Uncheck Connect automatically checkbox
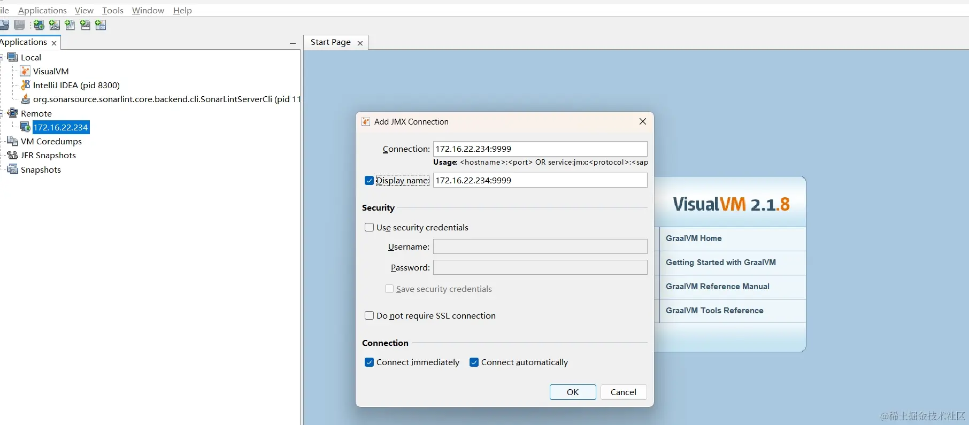The image size is (969, 425). click(x=474, y=362)
